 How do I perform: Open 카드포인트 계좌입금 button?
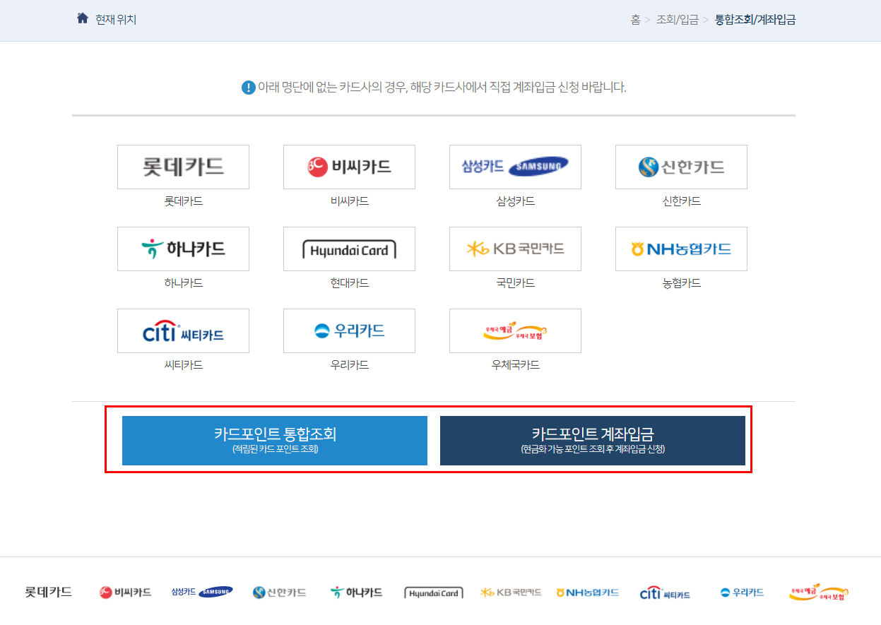[x=593, y=441]
